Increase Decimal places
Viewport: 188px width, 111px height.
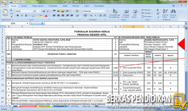[x=100, y=15]
